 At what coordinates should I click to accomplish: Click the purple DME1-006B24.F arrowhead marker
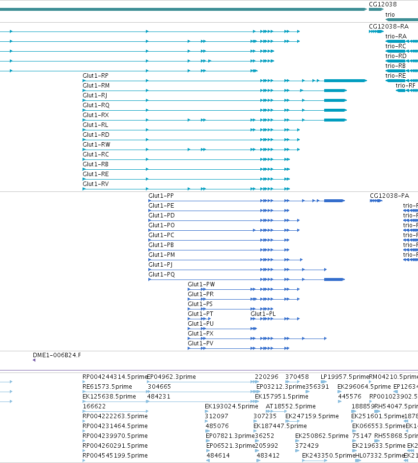tap(34, 360)
